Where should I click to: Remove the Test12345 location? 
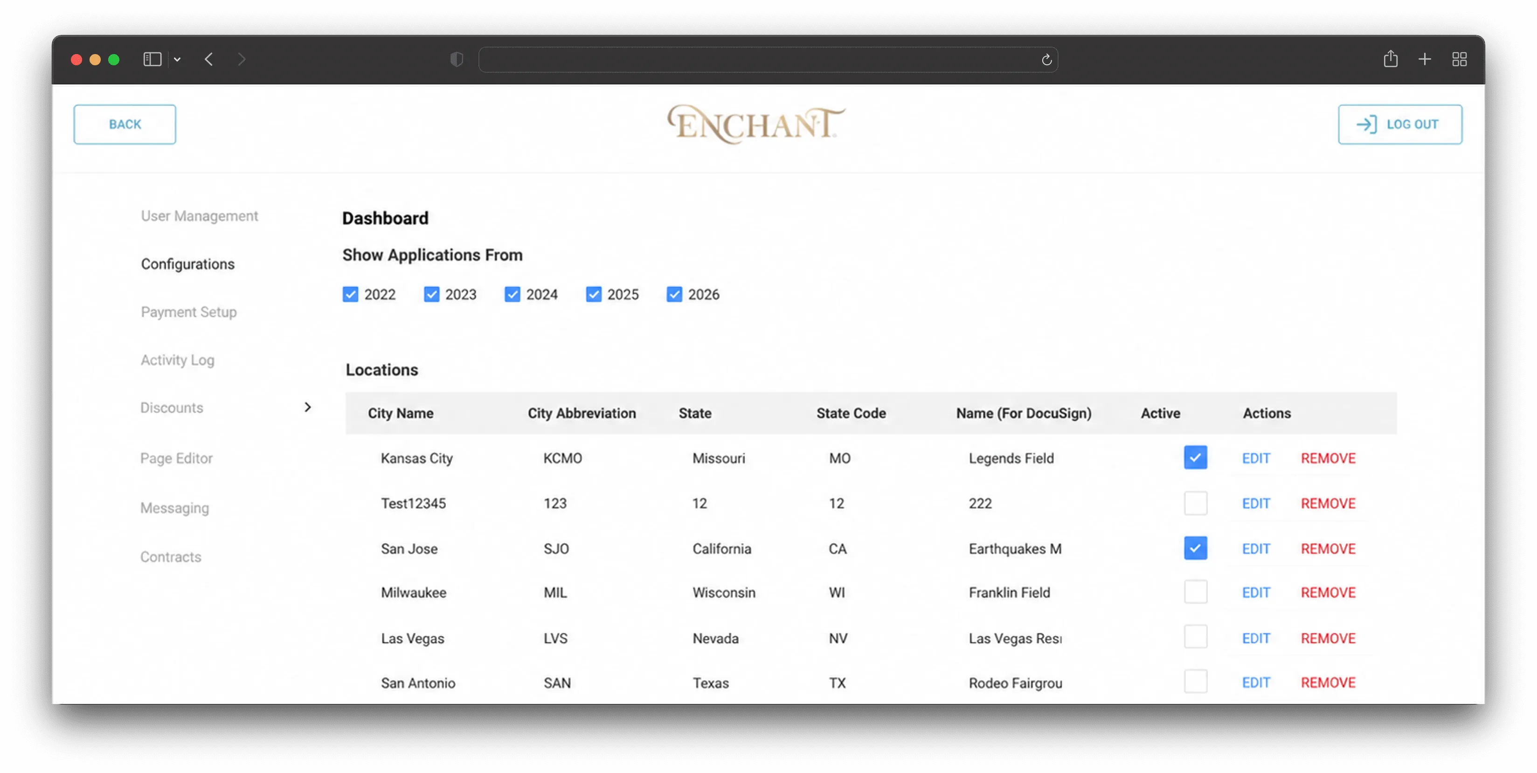pos(1328,504)
